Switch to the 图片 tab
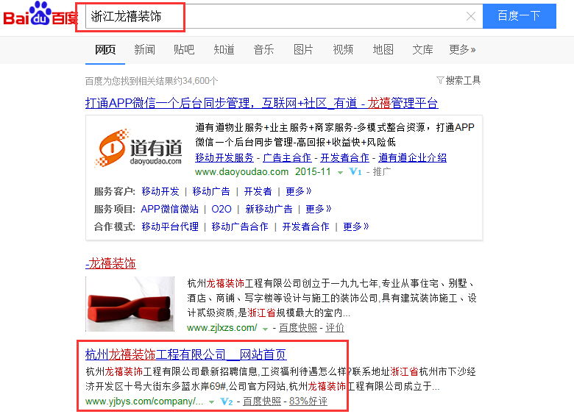Image resolution: width=574 pixels, height=414 pixels. point(303,49)
